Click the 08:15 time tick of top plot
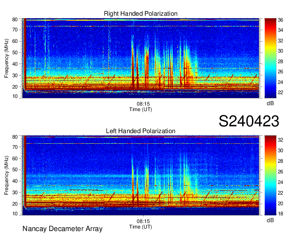This screenshot has height=234, width=288. coord(143,104)
